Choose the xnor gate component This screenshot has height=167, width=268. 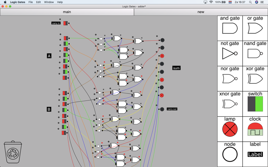tap(230, 104)
